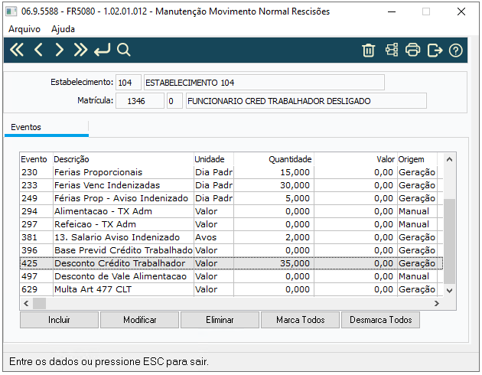Click the horizontal scrollbar left arrow

pyautogui.click(x=26, y=304)
